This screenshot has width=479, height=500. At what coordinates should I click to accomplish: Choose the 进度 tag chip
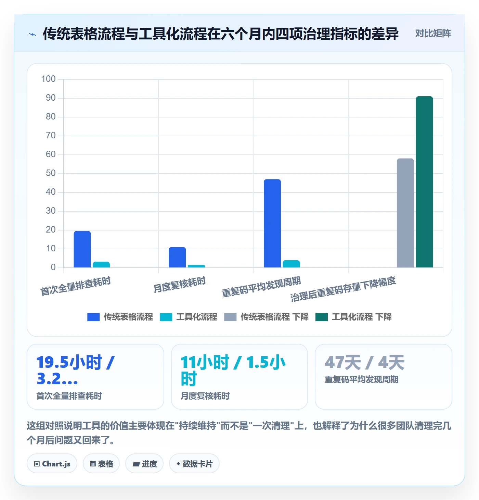click(144, 464)
